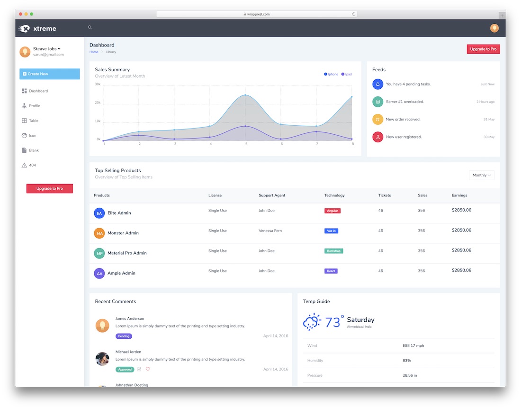Viewport: 521px width, 409px height.
Task: Click the yellow cart new order icon
Action: tap(377, 119)
